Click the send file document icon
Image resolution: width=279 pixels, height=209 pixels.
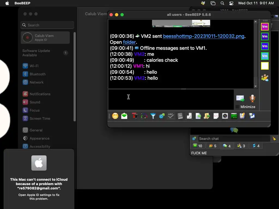tap(198, 116)
